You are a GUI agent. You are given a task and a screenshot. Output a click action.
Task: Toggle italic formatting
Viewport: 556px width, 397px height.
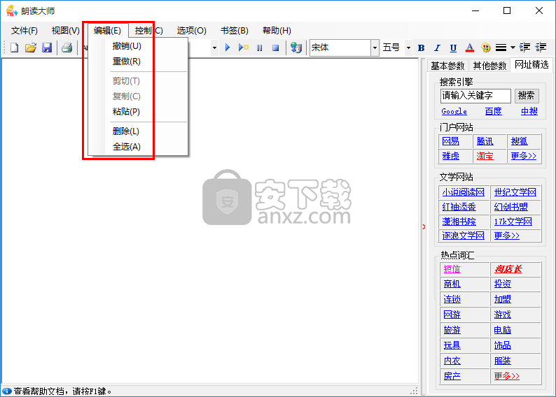click(437, 48)
